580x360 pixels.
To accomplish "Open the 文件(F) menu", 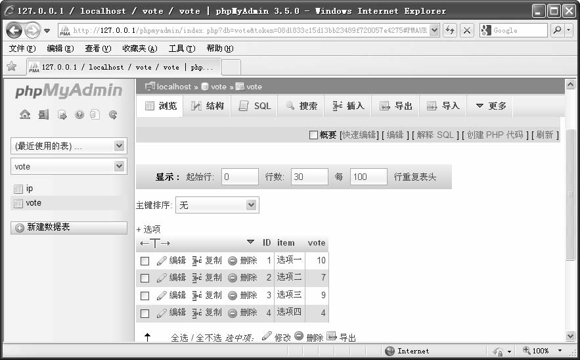I will (22, 49).
